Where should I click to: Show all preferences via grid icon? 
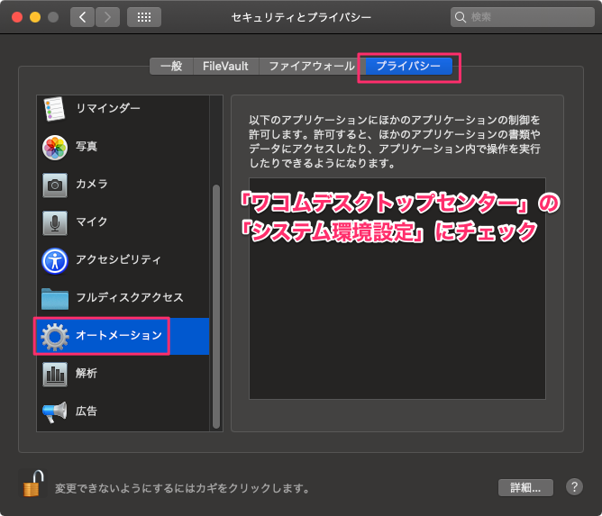pos(144,17)
